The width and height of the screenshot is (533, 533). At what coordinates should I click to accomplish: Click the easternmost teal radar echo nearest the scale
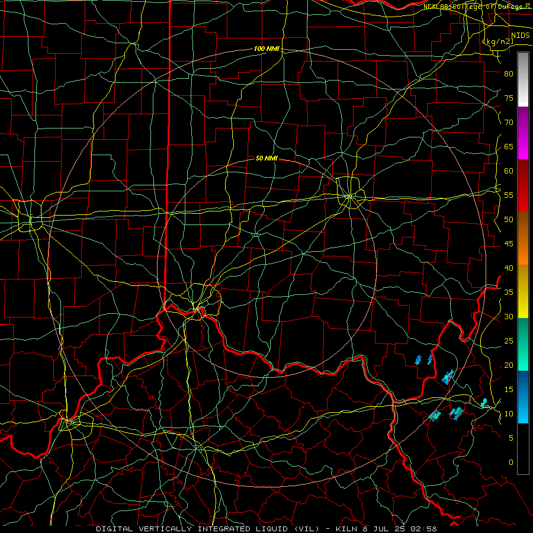point(484,403)
